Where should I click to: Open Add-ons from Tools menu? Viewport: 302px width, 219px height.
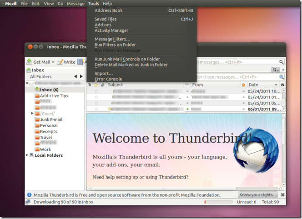tap(142, 25)
